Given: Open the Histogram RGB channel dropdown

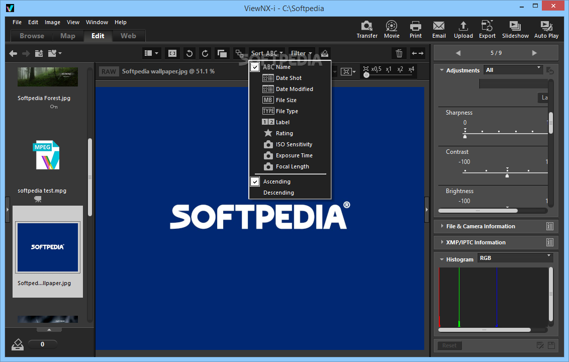Looking at the screenshot, I should (515, 258).
